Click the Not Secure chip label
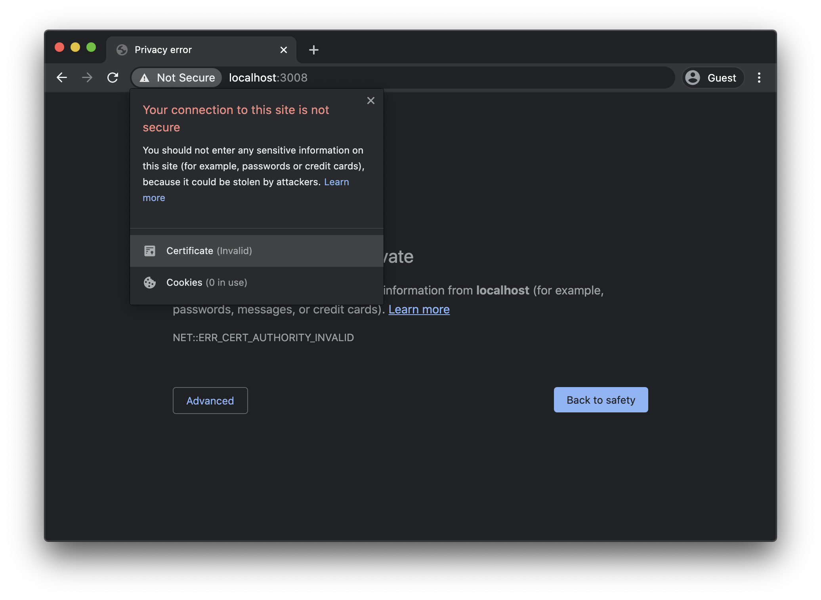 pyautogui.click(x=186, y=78)
